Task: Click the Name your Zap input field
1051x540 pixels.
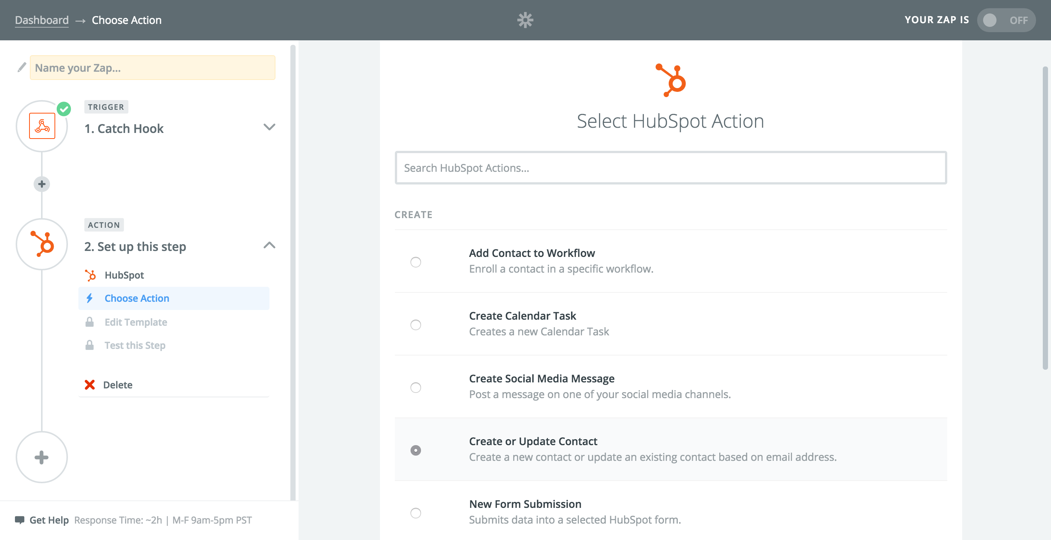Action: pyautogui.click(x=153, y=68)
